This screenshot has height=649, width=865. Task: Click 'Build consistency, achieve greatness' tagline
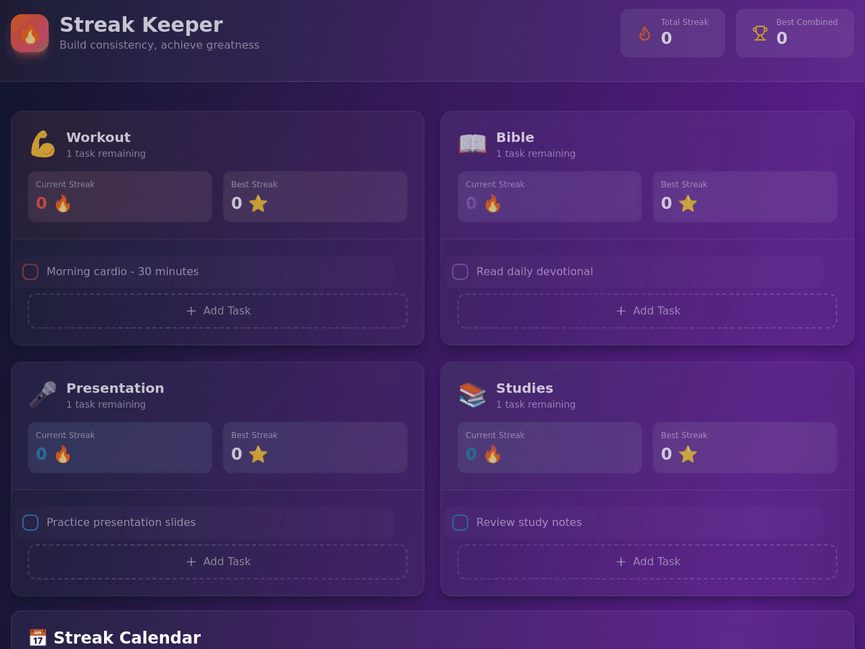coord(159,45)
